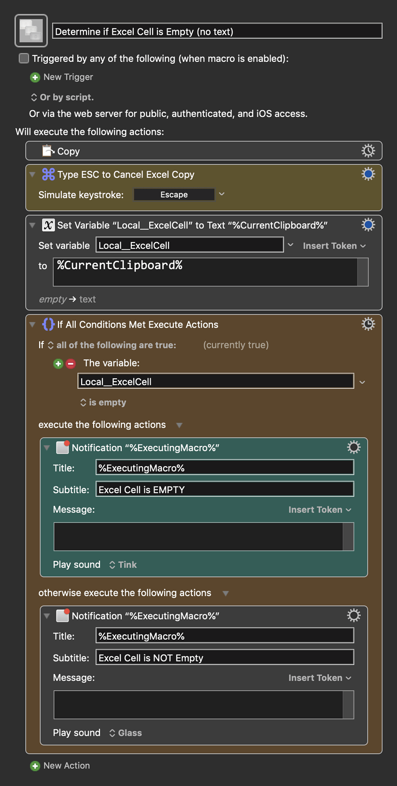
Task: Click Message area of NOT Empty notification
Action: tap(198, 704)
